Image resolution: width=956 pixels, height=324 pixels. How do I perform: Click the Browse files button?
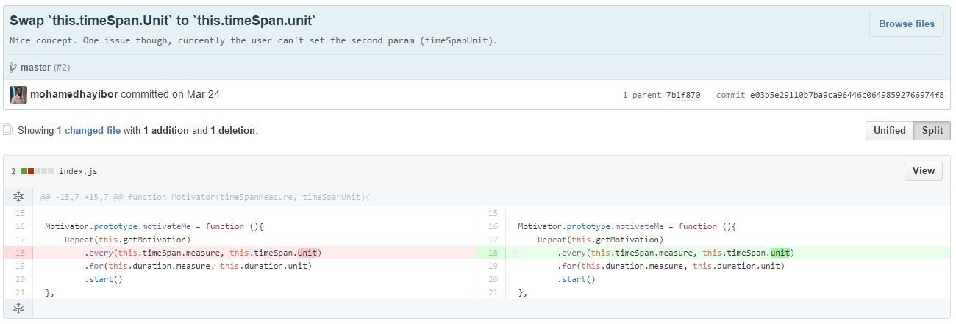click(907, 24)
